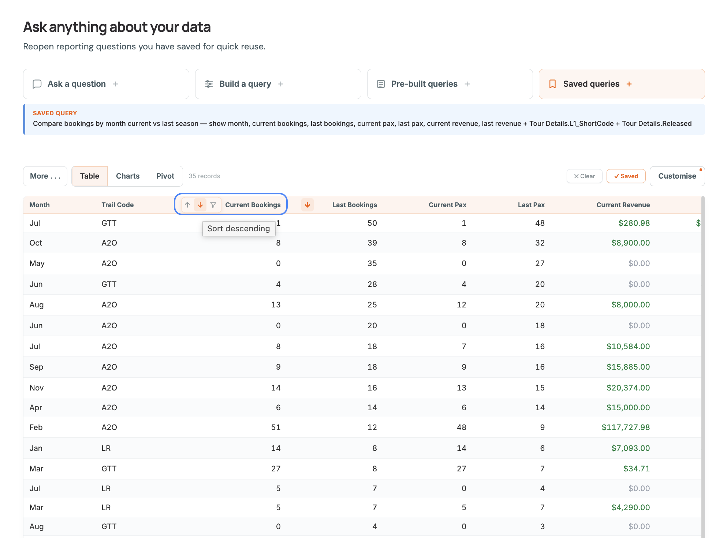Screen dimensions: 727x538
Task: Clear the current query results
Action: (584, 176)
